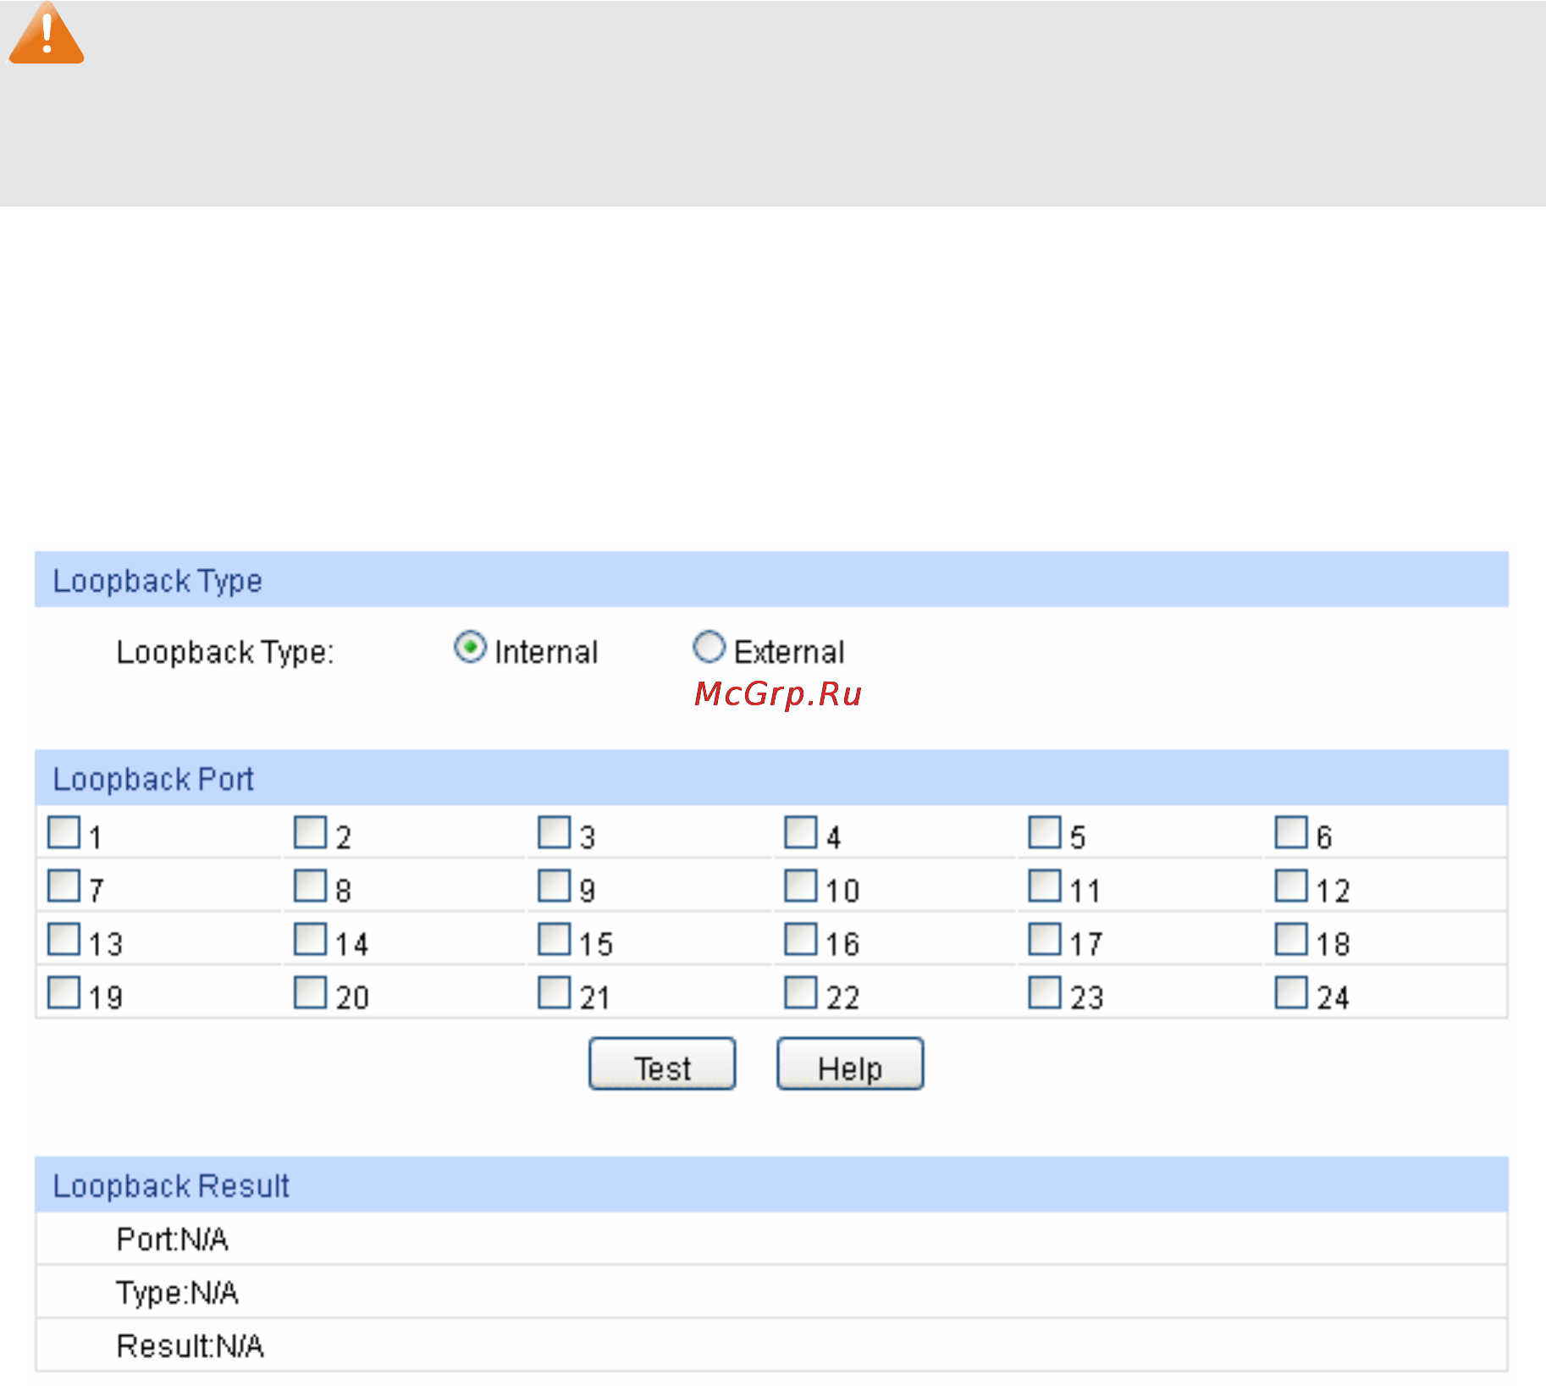1546x1386 pixels.
Task: Click the Loopback Type section header
Action: (771, 580)
